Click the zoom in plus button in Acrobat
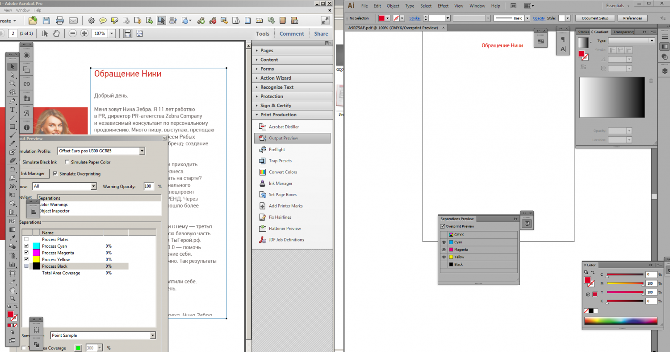 pyautogui.click(x=84, y=33)
